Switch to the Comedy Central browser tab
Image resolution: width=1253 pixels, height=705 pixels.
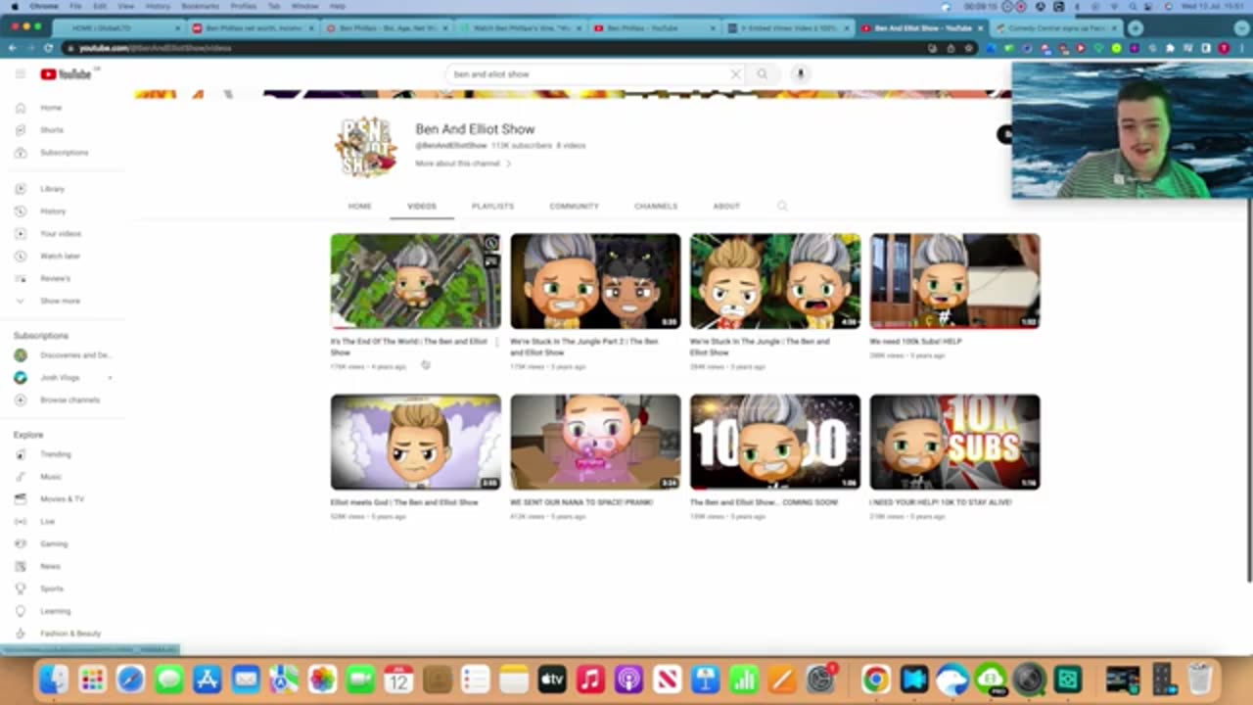1055,28
